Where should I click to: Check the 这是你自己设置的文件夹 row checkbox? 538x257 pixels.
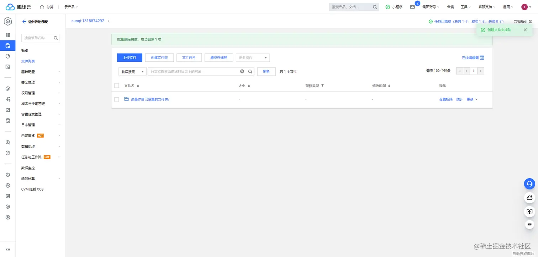click(x=116, y=99)
